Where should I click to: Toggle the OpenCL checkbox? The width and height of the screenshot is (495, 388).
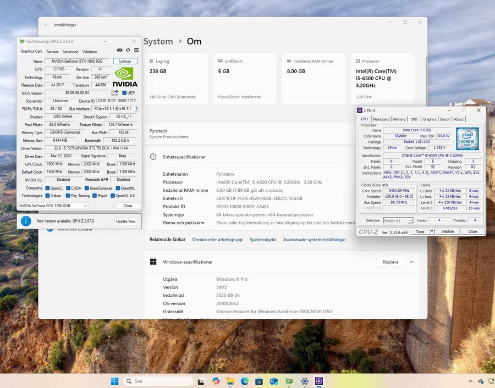[x=47, y=188]
